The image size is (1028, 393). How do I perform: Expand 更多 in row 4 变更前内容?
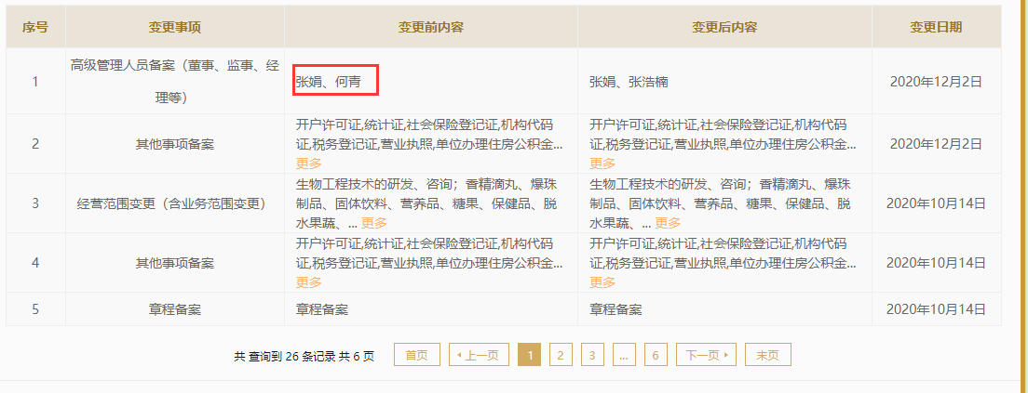(x=308, y=282)
